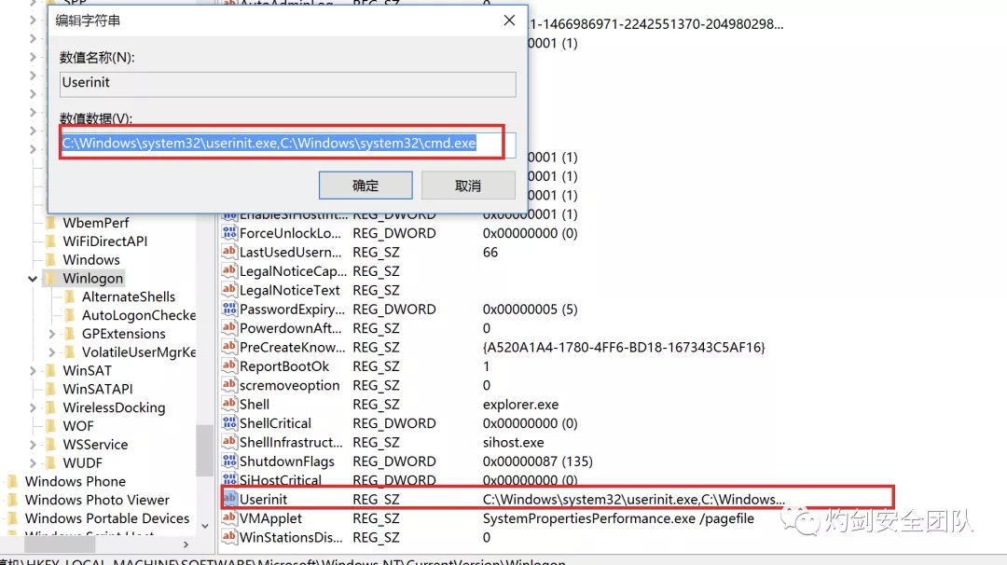Select the Windows Photo Viewer folder icon
Image resolution: width=1007 pixels, height=565 pixels.
click(x=13, y=500)
